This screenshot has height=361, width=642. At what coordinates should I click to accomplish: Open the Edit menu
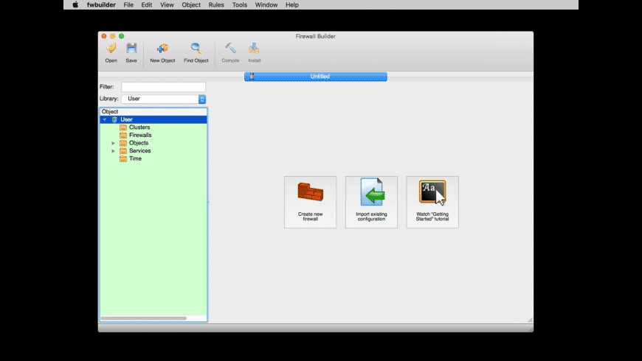(x=147, y=5)
